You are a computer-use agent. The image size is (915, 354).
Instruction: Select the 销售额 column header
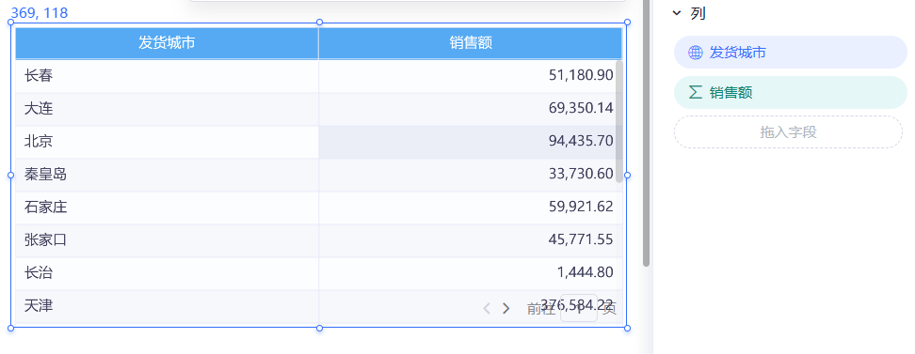471,43
